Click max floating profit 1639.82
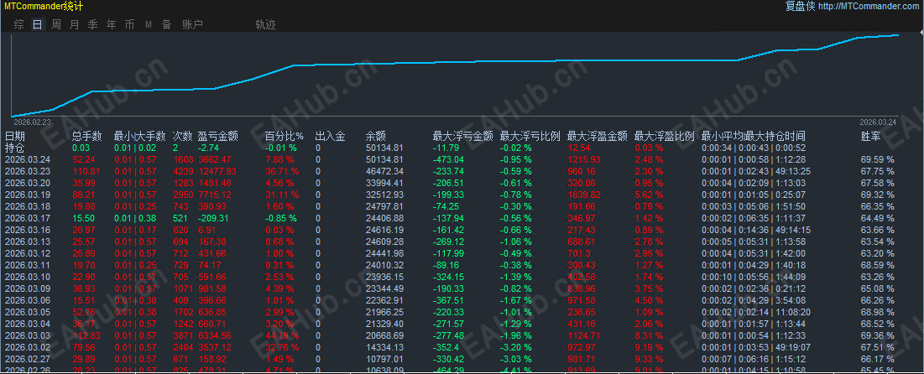 pyautogui.click(x=585, y=195)
